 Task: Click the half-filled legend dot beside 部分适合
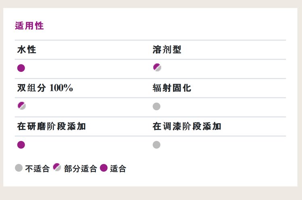[x=57, y=168]
